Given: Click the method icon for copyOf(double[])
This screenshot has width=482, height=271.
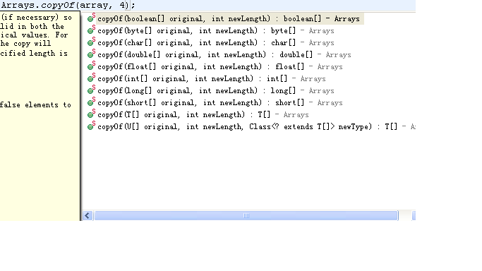Looking at the screenshot, I should coord(91,54).
